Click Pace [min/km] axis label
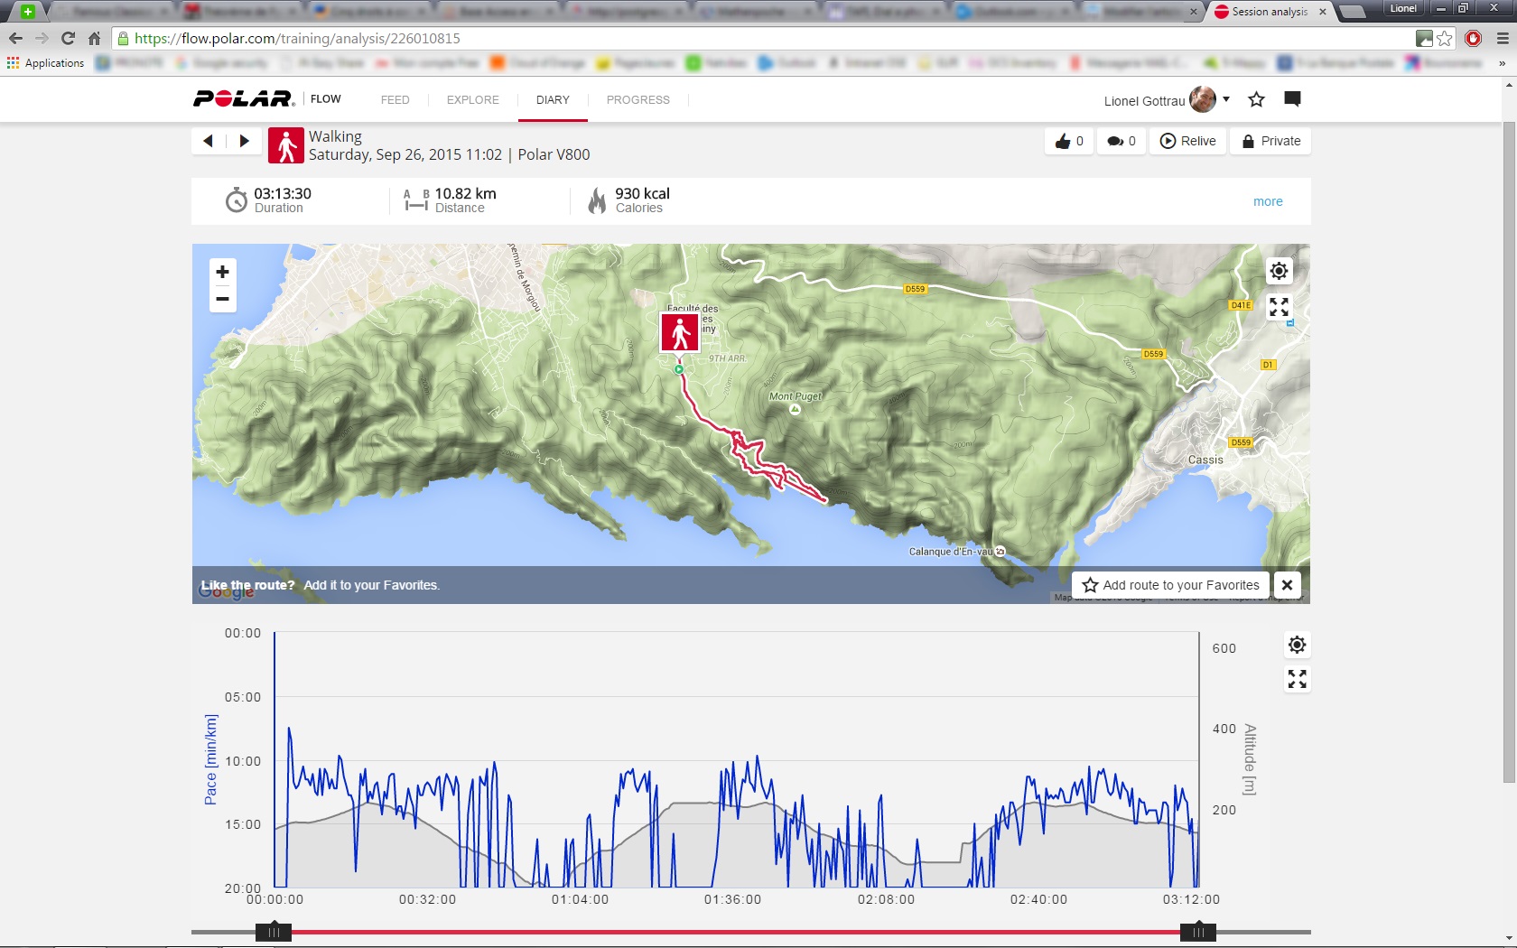The width and height of the screenshot is (1517, 948). [x=210, y=759]
